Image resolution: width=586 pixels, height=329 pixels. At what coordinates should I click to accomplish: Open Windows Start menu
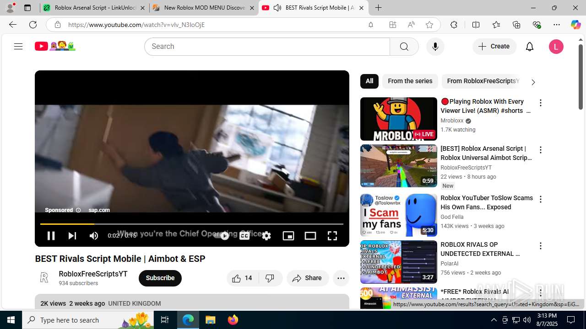pyautogui.click(x=11, y=320)
